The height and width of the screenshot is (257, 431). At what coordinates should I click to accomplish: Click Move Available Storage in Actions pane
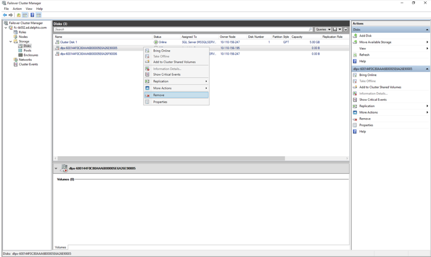pos(375,42)
